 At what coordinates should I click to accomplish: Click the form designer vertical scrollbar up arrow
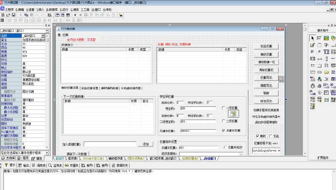pos(305,25)
